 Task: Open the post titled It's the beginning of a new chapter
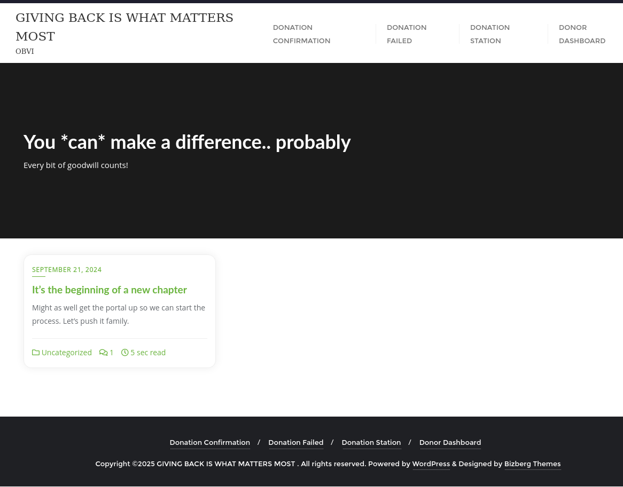click(x=110, y=290)
